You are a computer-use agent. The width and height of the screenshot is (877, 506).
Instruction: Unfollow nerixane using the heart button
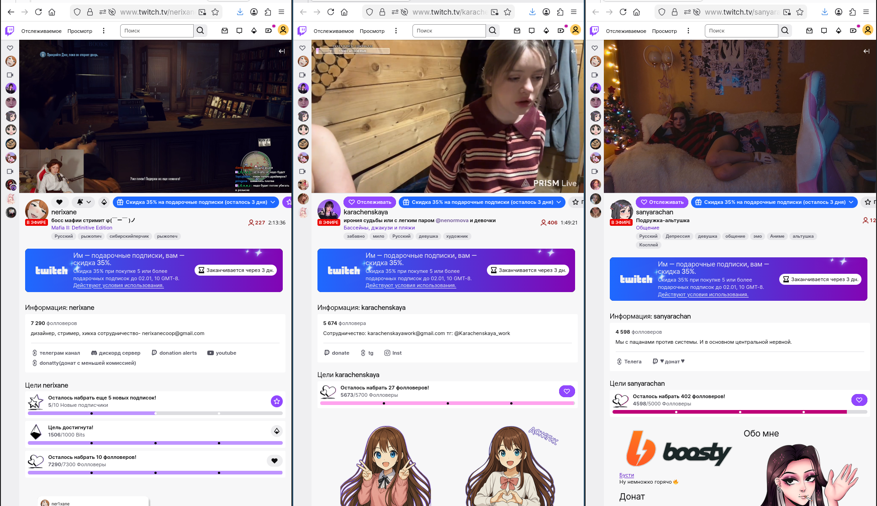click(59, 202)
